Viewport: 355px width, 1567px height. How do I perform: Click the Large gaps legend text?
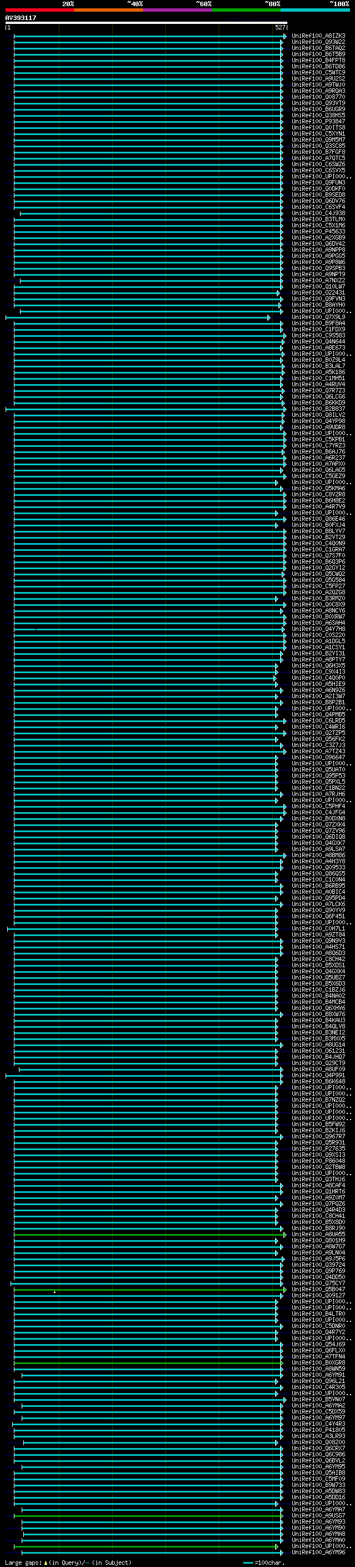tap(68, 1562)
